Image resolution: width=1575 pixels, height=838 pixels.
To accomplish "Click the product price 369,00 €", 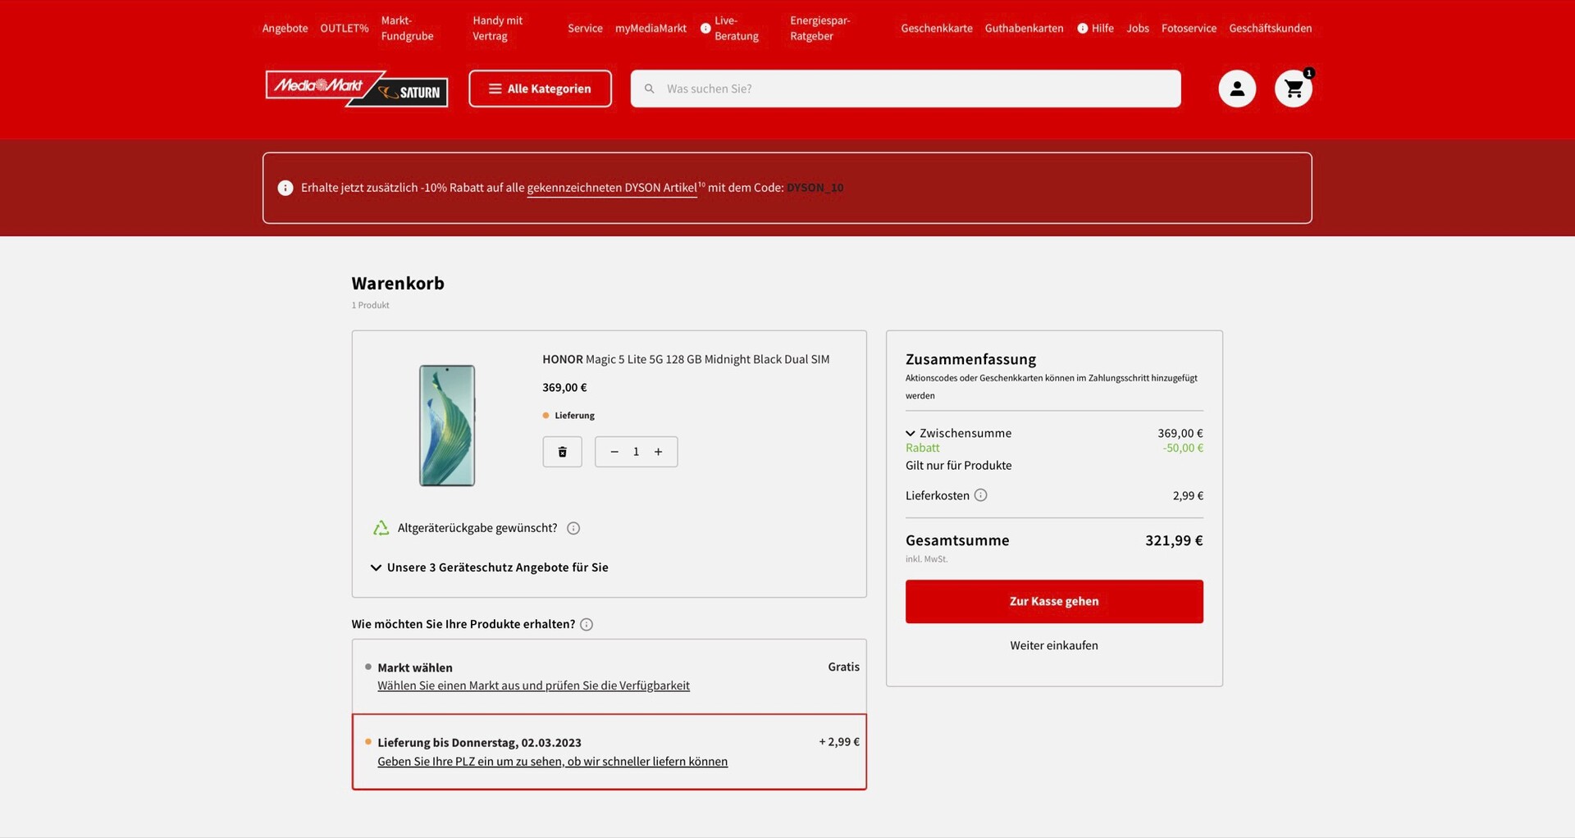I will click(564, 388).
